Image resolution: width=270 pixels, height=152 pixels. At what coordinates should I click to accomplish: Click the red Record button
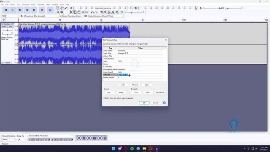tap(42, 10)
